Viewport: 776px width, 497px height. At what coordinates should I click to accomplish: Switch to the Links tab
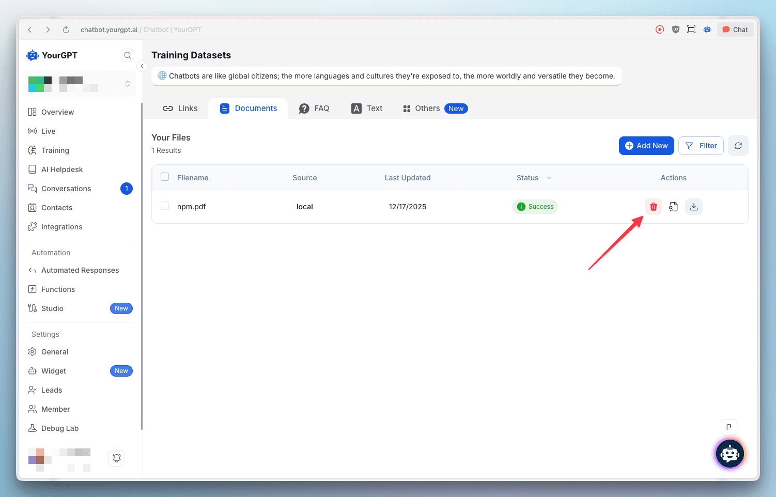click(180, 108)
